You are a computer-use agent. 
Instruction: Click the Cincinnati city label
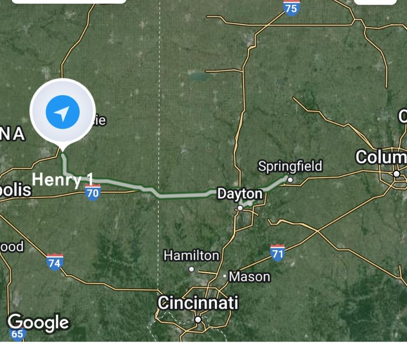198,303
